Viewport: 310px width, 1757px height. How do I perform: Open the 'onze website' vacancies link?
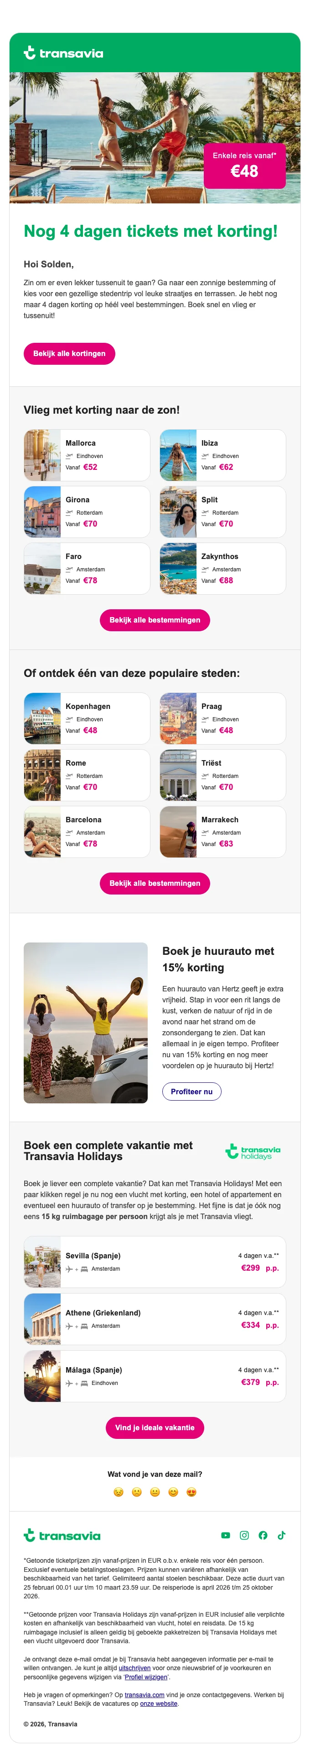click(x=158, y=1703)
